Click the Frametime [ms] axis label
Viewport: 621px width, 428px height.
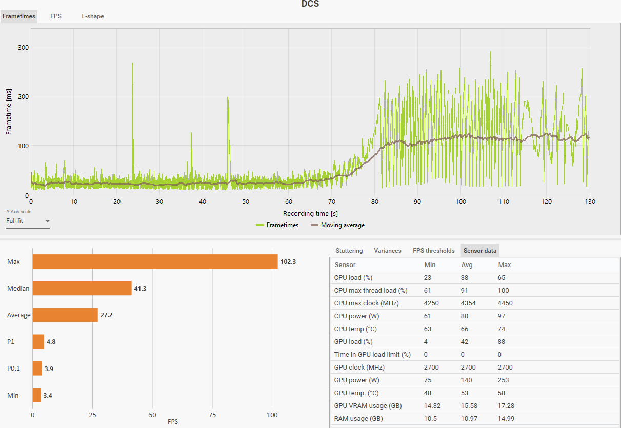point(9,111)
